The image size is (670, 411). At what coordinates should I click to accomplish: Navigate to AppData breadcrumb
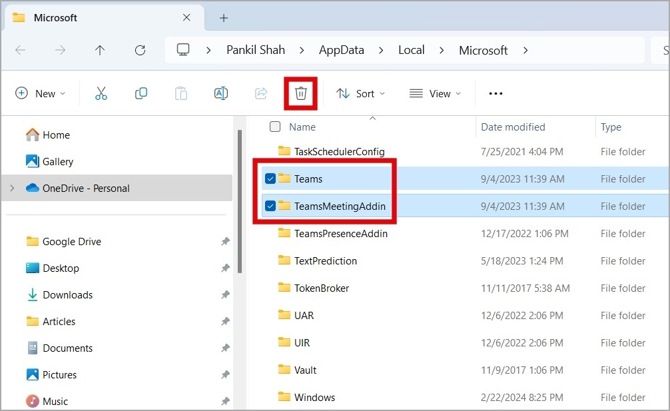(342, 50)
